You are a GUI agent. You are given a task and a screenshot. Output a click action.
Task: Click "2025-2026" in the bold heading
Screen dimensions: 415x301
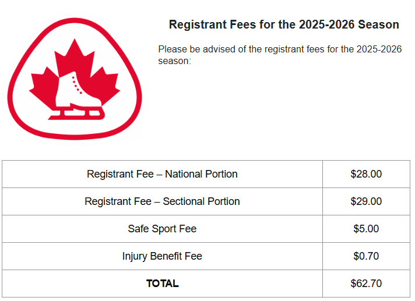tap(326, 25)
